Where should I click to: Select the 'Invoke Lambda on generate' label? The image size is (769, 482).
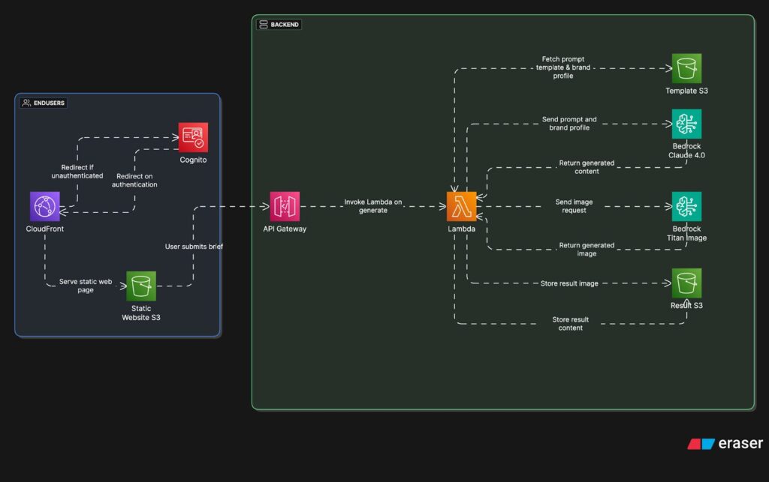[x=373, y=206]
